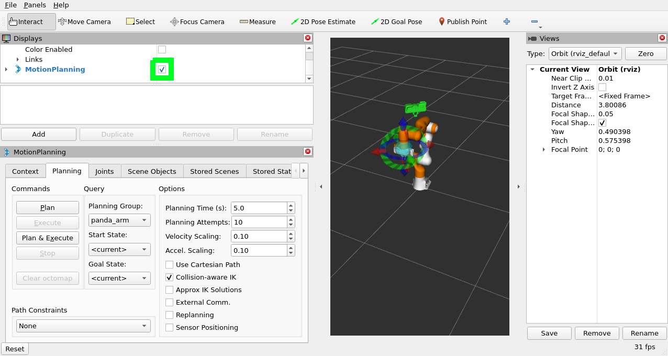Click the Add display button
This screenshot has height=356, width=668.
click(x=39, y=134)
